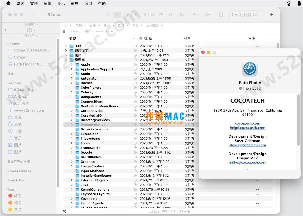Collapse the 资源库 folder
The image size is (303, 216).
click(x=66, y=60)
